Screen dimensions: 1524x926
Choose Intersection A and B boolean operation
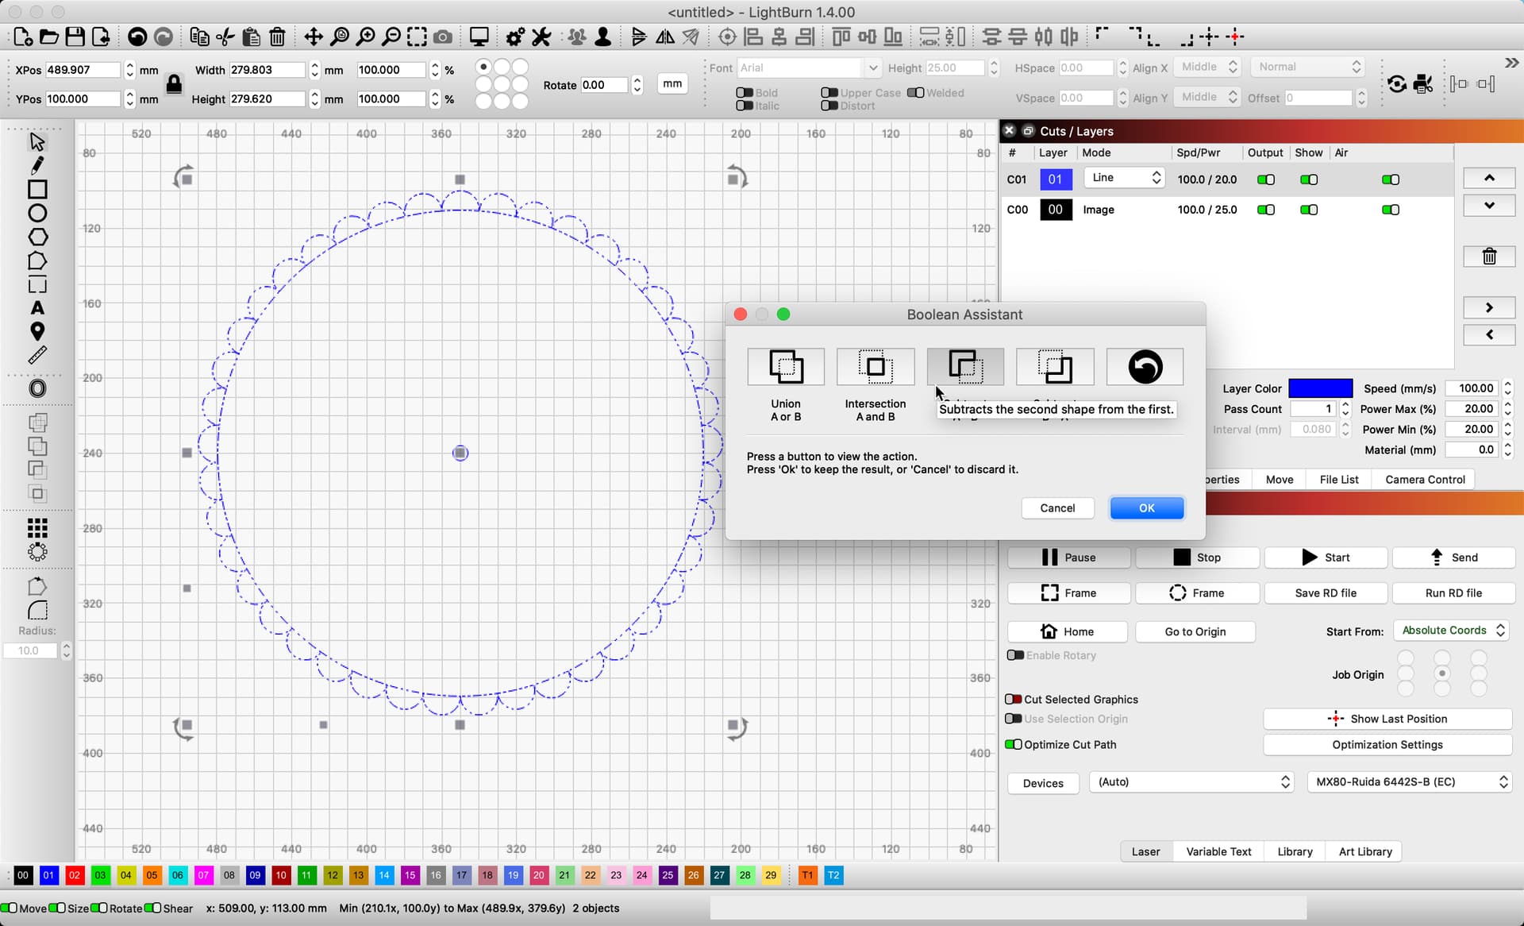tap(875, 367)
